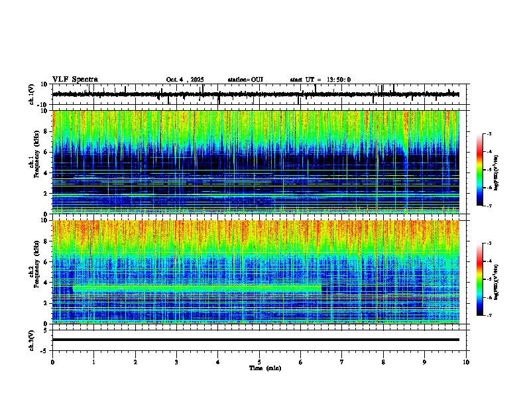Click the -7 label on ch.2 color scale
The width and height of the screenshot is (525, 406).
tap(489, 315)
